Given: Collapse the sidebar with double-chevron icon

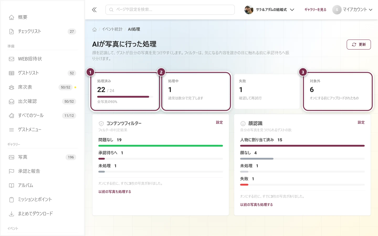Looking at the screenshot, I should coord(94,10).
